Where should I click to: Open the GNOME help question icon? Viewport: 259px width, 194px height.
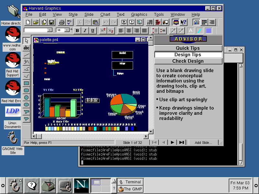[32, 185]
